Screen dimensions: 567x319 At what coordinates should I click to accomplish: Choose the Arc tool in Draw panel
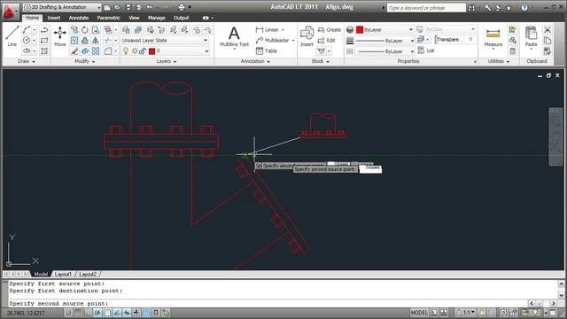click(27, 29)
